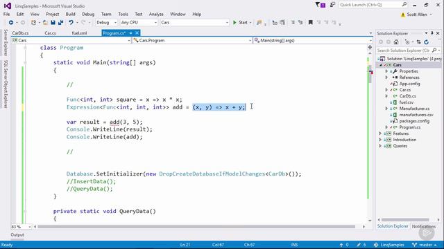The height and width of the screenshot is (249, 444).
Task: Click the Solution Explorer Home icon
Action: (x=396, y=42)
